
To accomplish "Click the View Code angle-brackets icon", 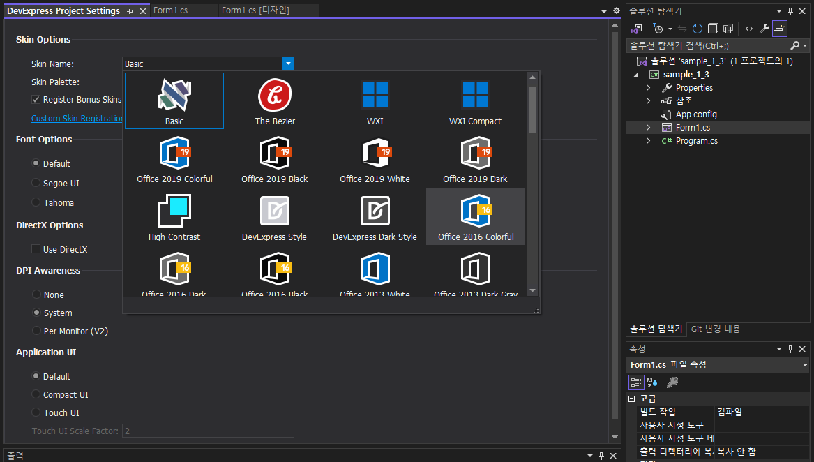I will tap(748, 29).
